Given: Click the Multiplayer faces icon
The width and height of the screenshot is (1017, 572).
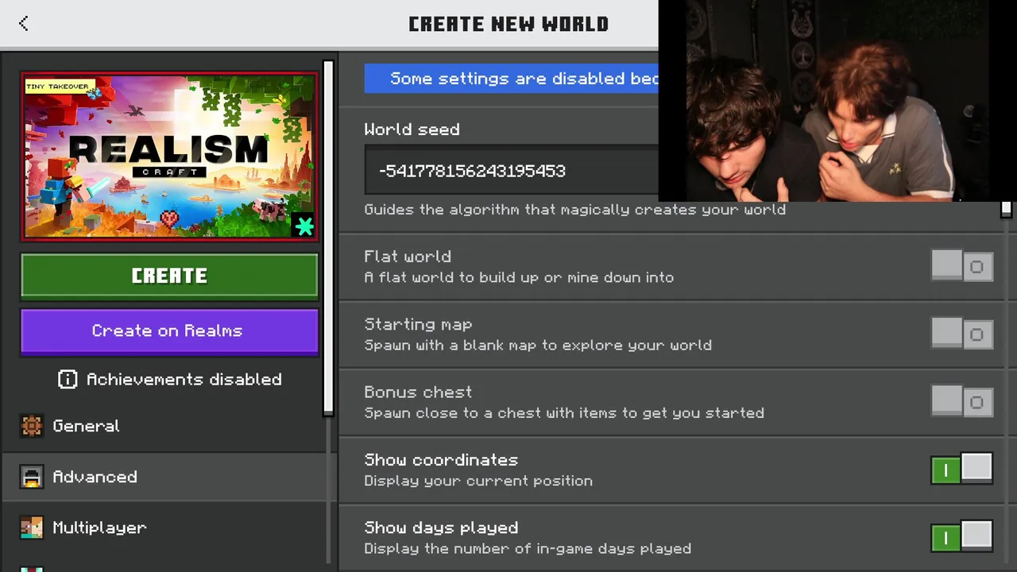Looking at the screenshot, I should [31, 528].
